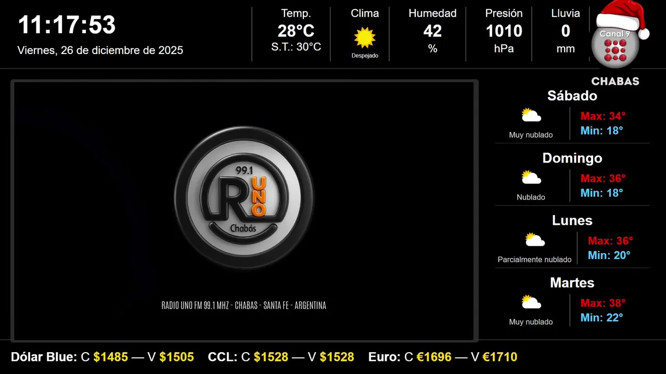The height and width of the screenshot is (374, 666).
Task: Click the Radio Uno FM 99.1 MHZ caption
Action: [244, 305]
